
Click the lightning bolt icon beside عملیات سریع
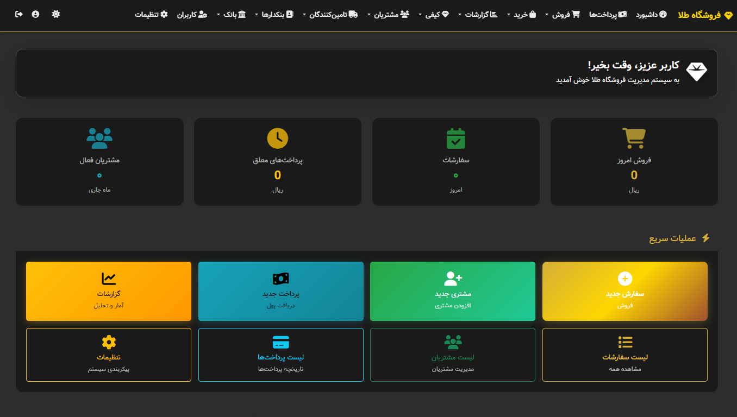tap(705, 238)
